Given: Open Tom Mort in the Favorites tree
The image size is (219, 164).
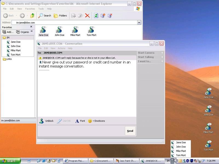Looking at the screenshot, I should [x=14, y=55].
